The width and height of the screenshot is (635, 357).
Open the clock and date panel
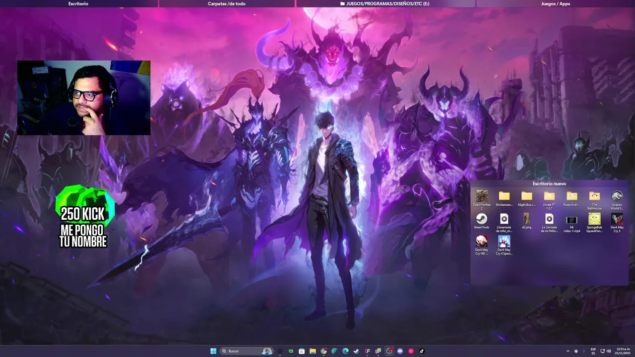click(x=623, y=351)
